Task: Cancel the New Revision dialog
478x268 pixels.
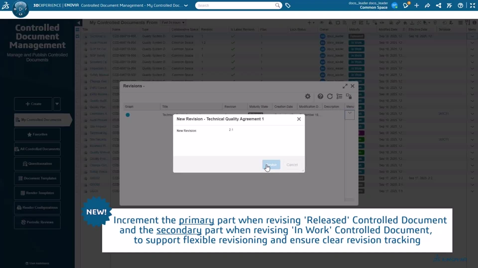Action: point(292,165)
